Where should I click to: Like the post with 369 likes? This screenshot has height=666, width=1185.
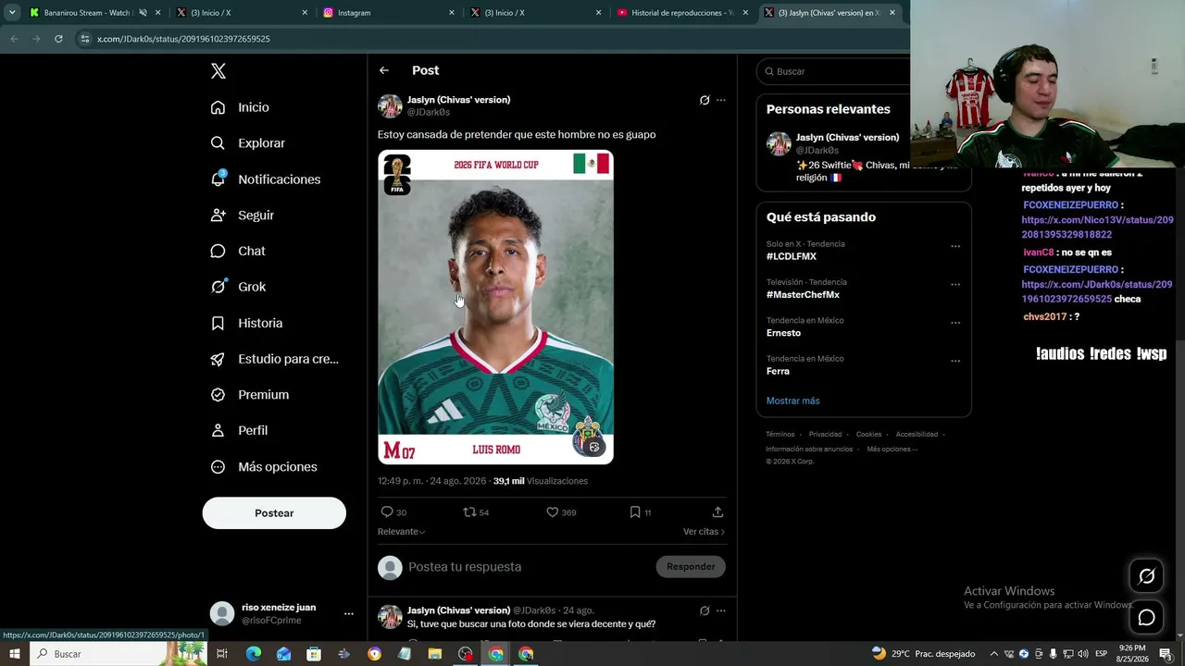553,512
